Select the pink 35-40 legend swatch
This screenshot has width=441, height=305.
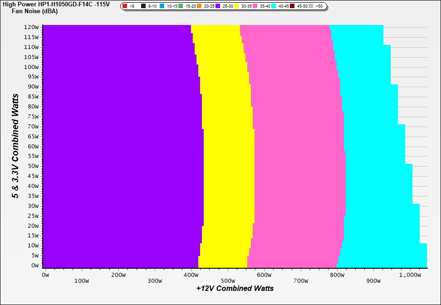pos(255,6)
